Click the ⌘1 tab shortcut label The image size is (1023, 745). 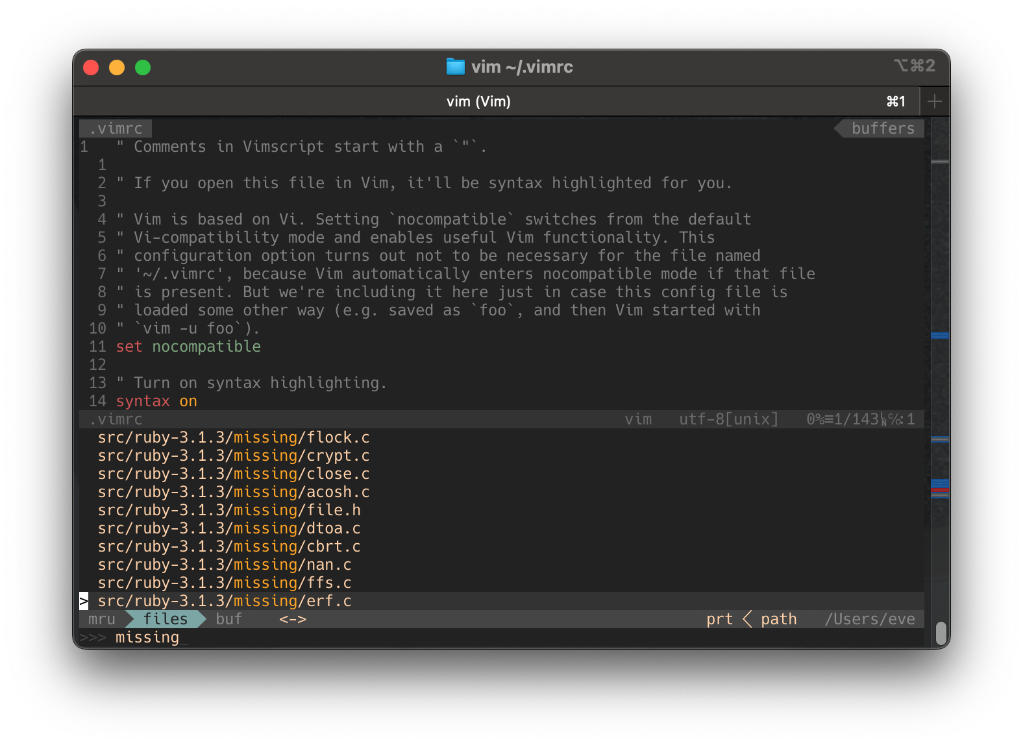tap(896, 101)
